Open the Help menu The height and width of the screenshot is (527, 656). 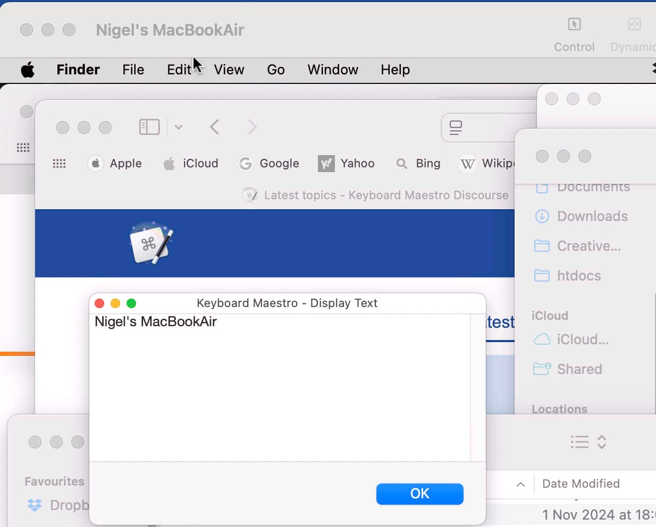395,70
